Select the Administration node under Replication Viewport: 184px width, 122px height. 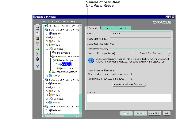[60, 52]
